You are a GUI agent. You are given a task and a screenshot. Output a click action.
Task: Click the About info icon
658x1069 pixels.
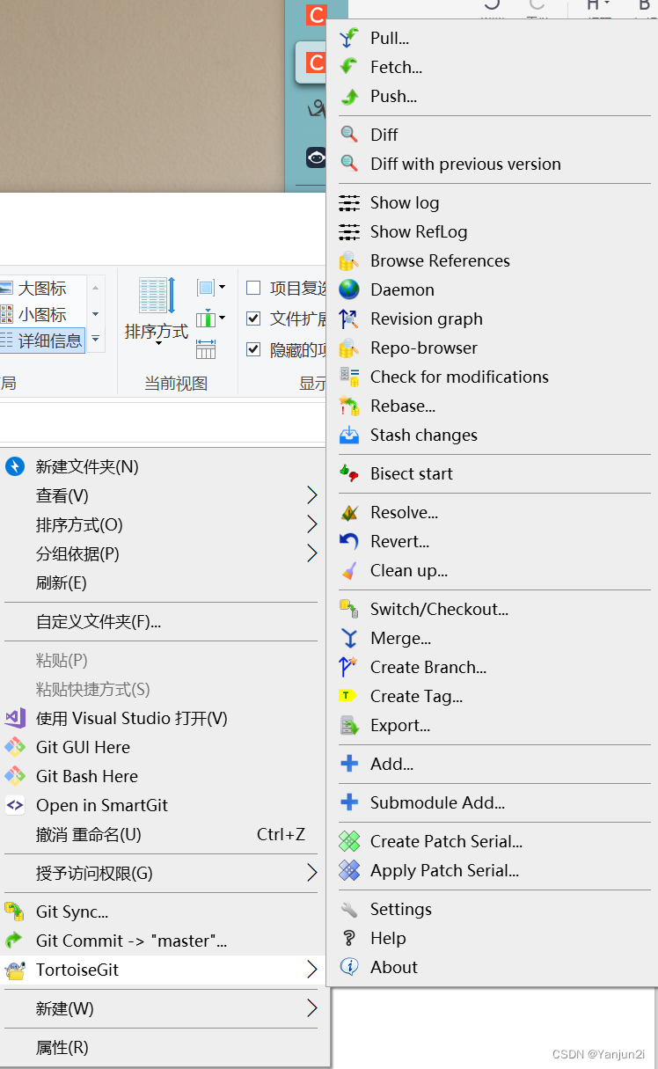click(x=349, y=967)
